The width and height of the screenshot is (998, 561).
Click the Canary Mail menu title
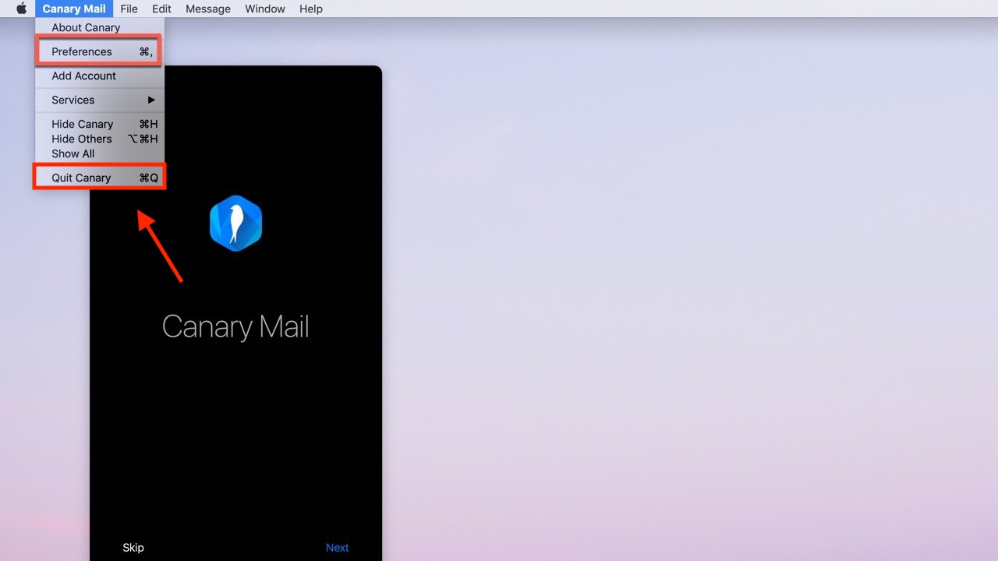coord(74,9)
